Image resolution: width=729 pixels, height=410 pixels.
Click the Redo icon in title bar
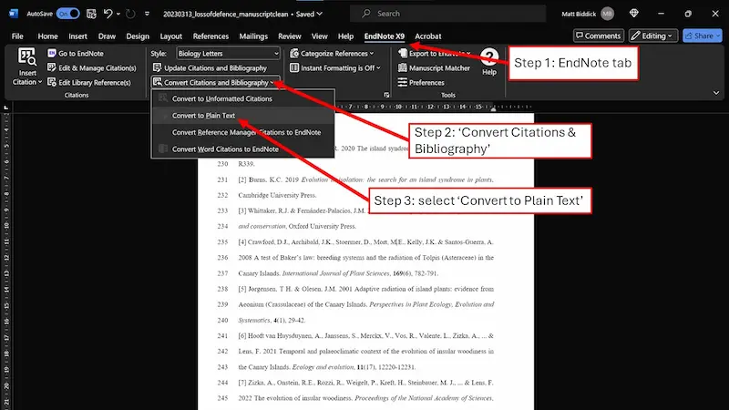click(x=130, y=14)
